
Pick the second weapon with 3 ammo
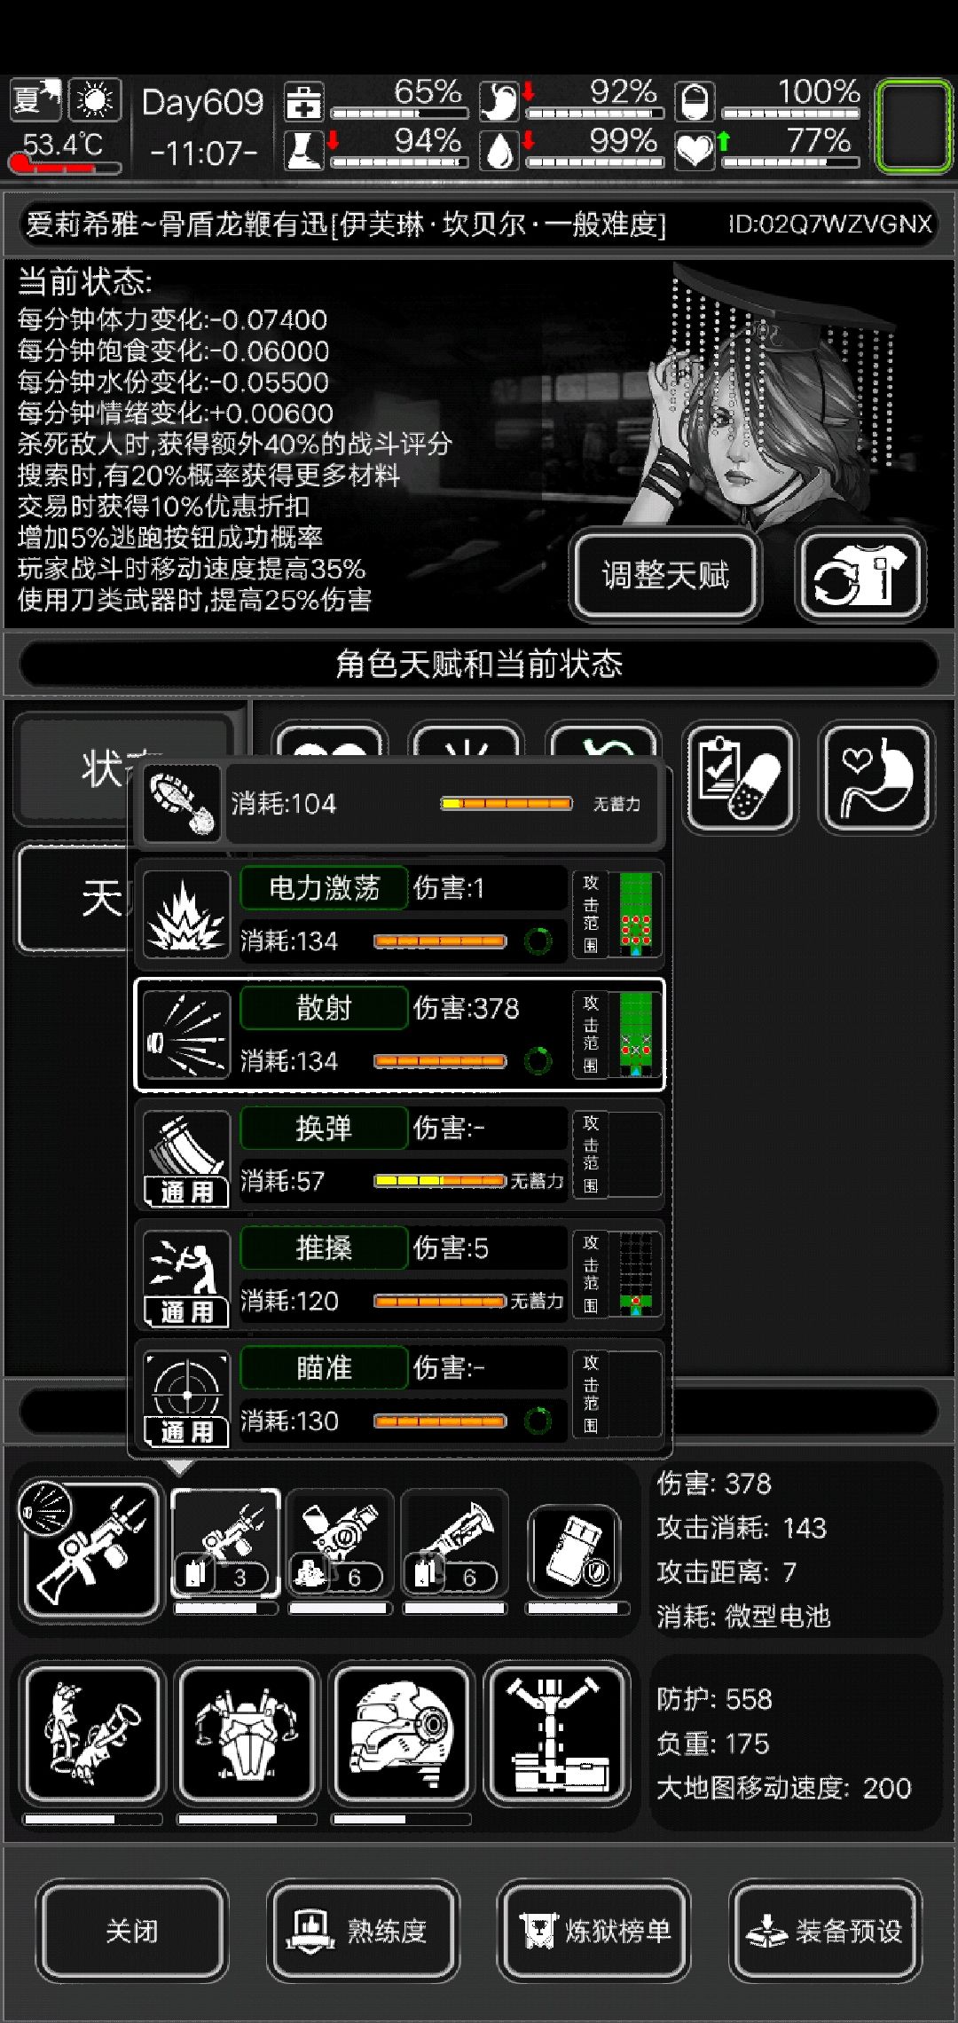coord(225,1544)
